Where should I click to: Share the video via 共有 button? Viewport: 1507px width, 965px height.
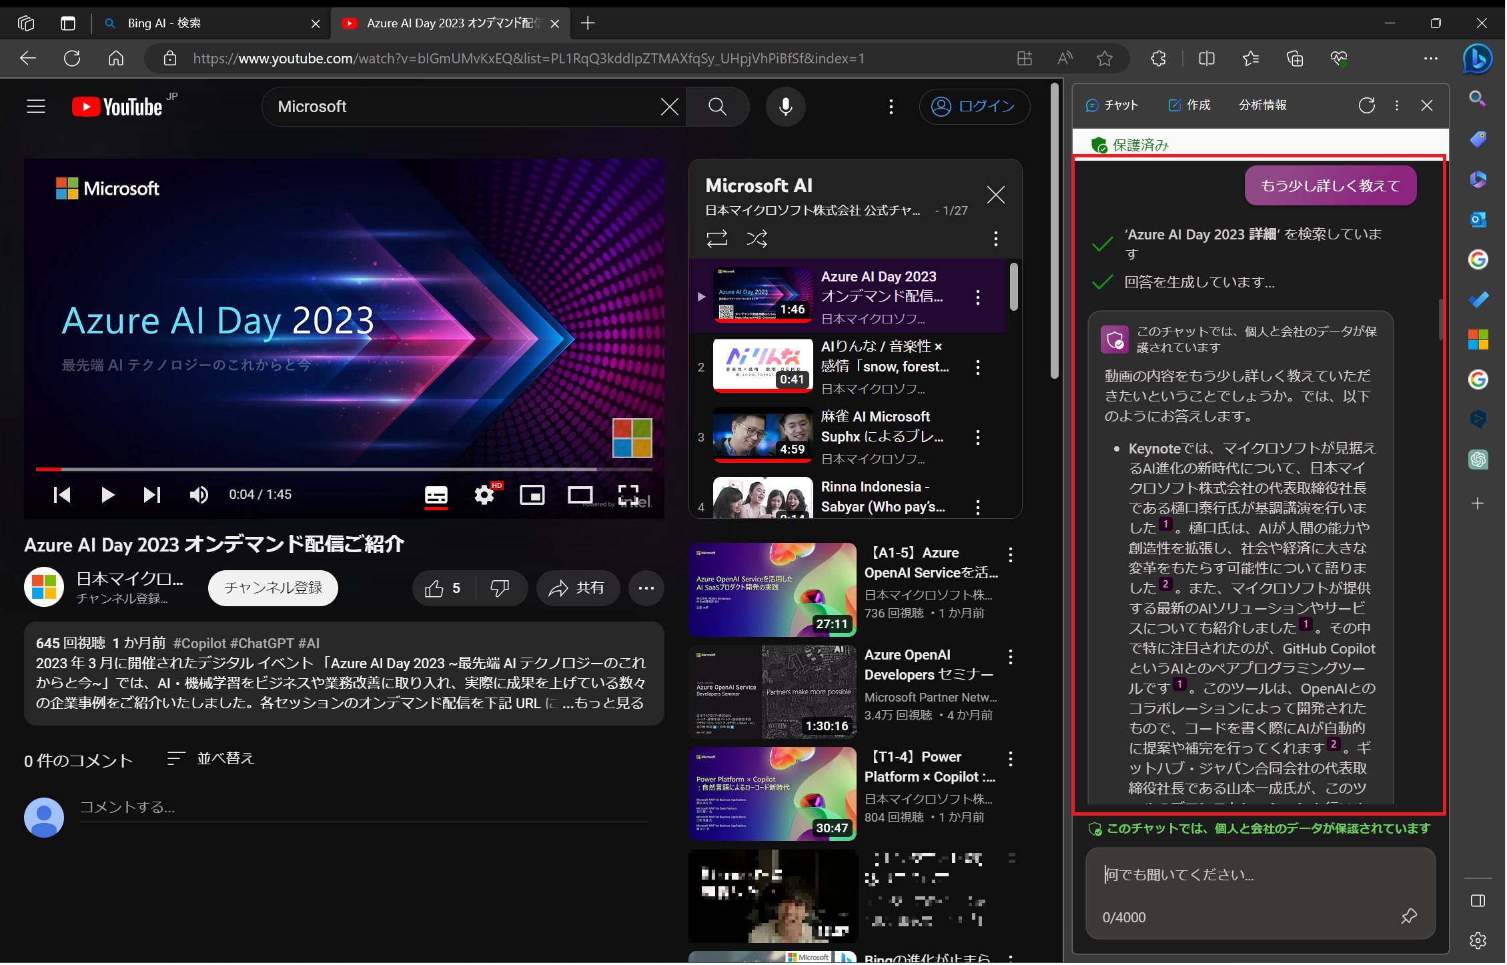click(x=578, y=588)
